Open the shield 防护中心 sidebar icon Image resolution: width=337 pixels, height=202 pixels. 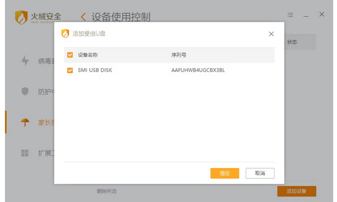point(25,91)
